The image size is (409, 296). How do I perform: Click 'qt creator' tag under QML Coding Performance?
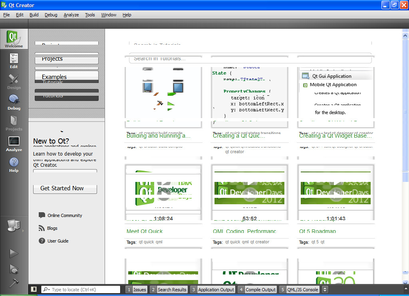(260, 242)
